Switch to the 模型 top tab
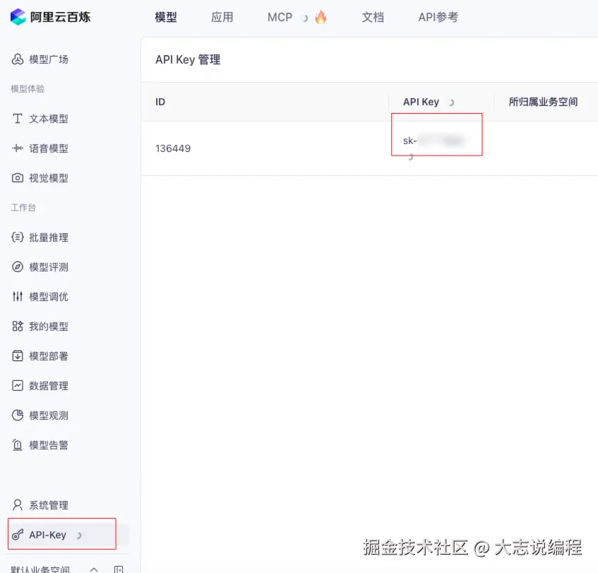Viewport: 598px width, 573px height. pyautogui.click(x=166, y=17)
